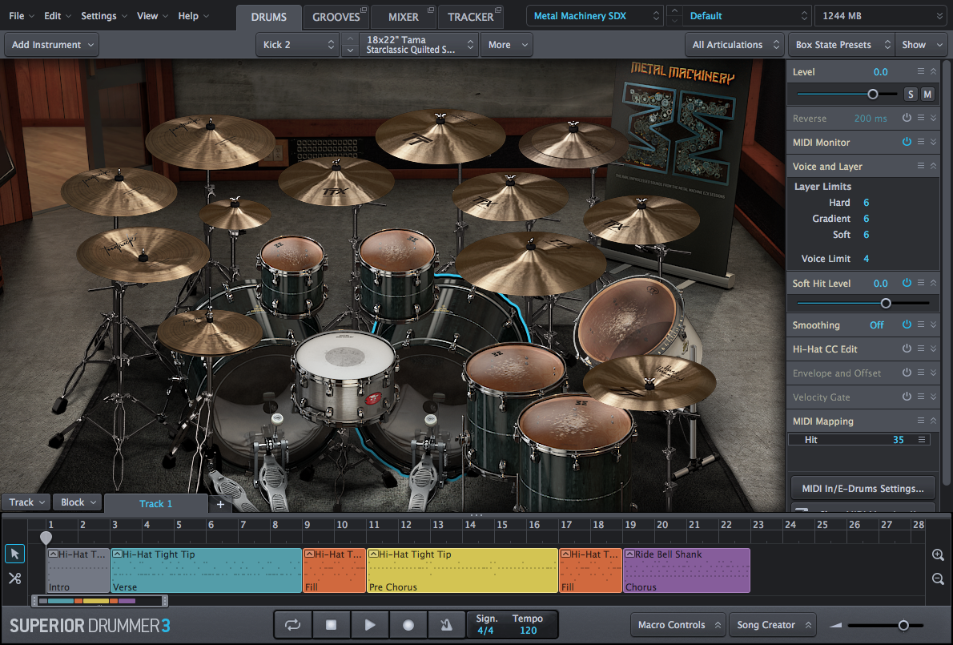Expand the Hi-Hat CC Edit section
Image resolution: width=953 pixels, height=645 pixels.
[x=933, y=349]
